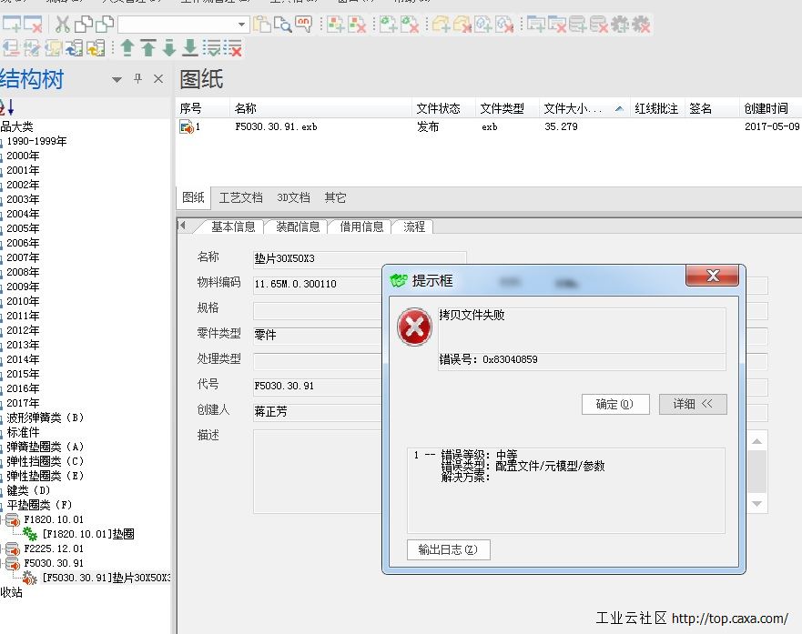The height and width of the screenshot is (634, 802).
Task: Click the tab scroll left arrow
Action: [182, 226]
